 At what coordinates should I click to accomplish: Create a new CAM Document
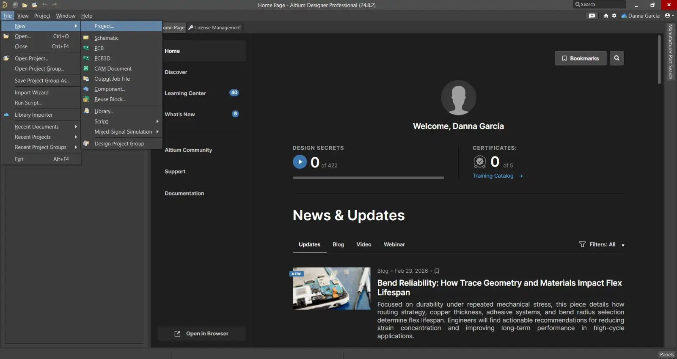point(121,69)
